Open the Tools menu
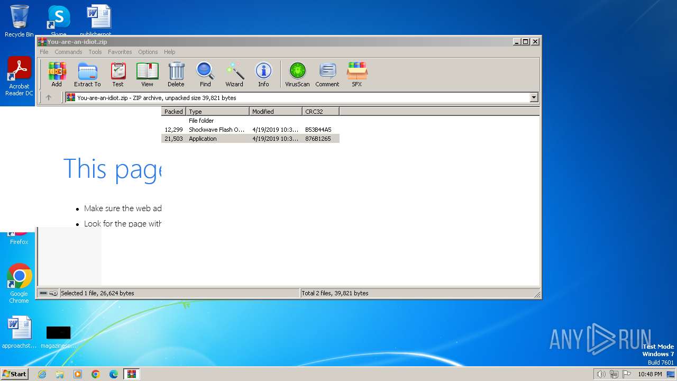 [95, 52]
